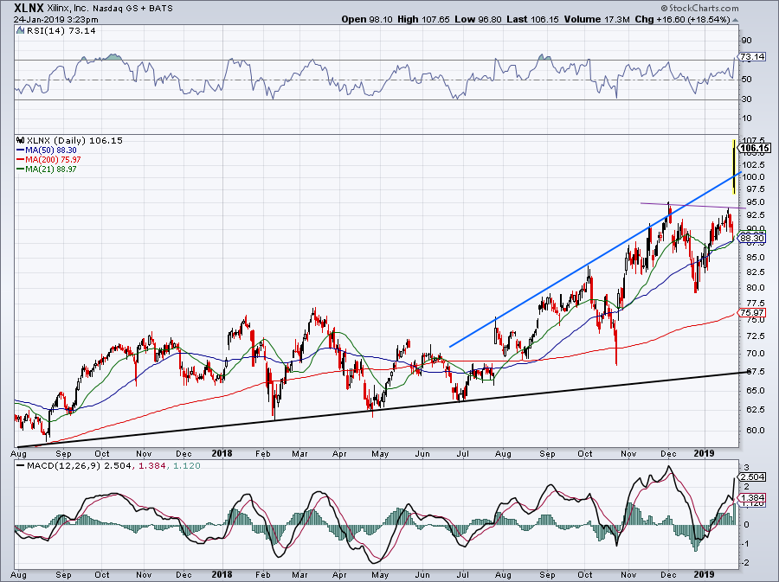Image resolution: width=779 pixels, height=582 pixels.
Task: Click the 106.15 last price tag on axis
Action: (754, 148)
